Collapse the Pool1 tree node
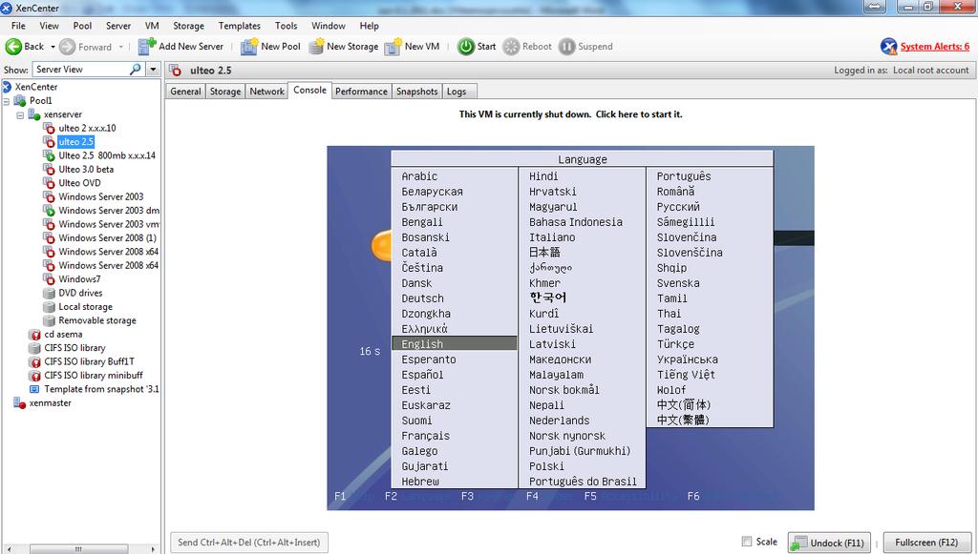Image resolution: width=978 pixels, height=554 pixels. [6, 101]
